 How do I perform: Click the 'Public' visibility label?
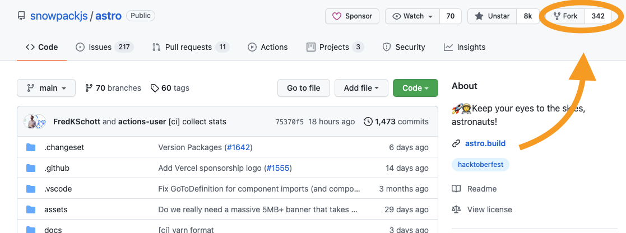pyautogui.click(x=141, y=16)
